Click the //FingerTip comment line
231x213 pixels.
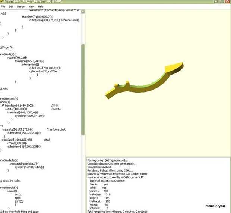pos(7,47)
